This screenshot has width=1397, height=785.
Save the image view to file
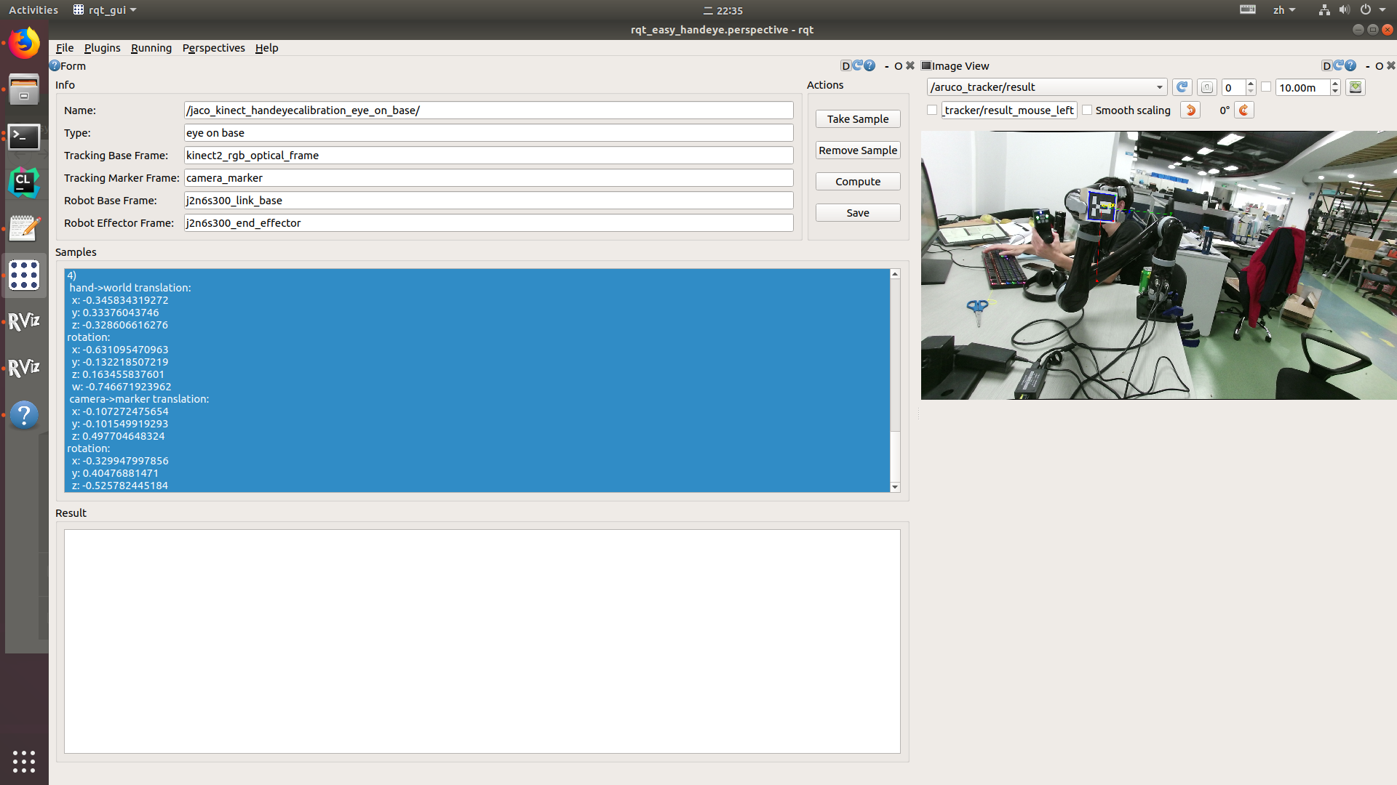tap(1356, 87)
